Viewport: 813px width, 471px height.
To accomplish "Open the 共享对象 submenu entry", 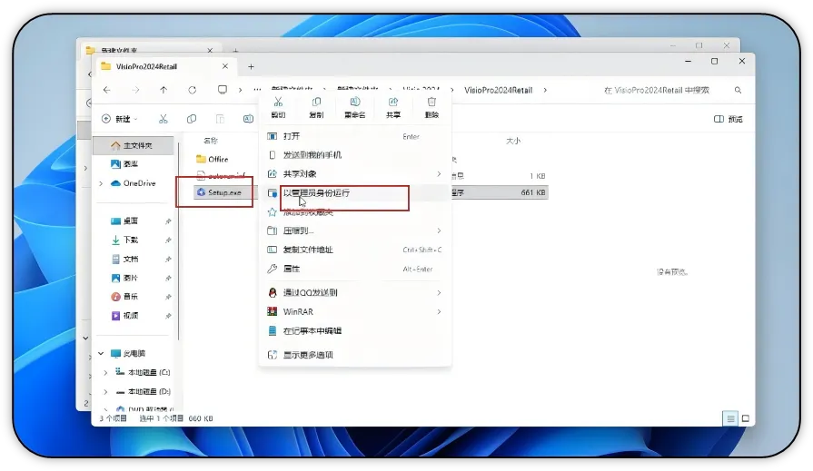I will click(355, 174).
